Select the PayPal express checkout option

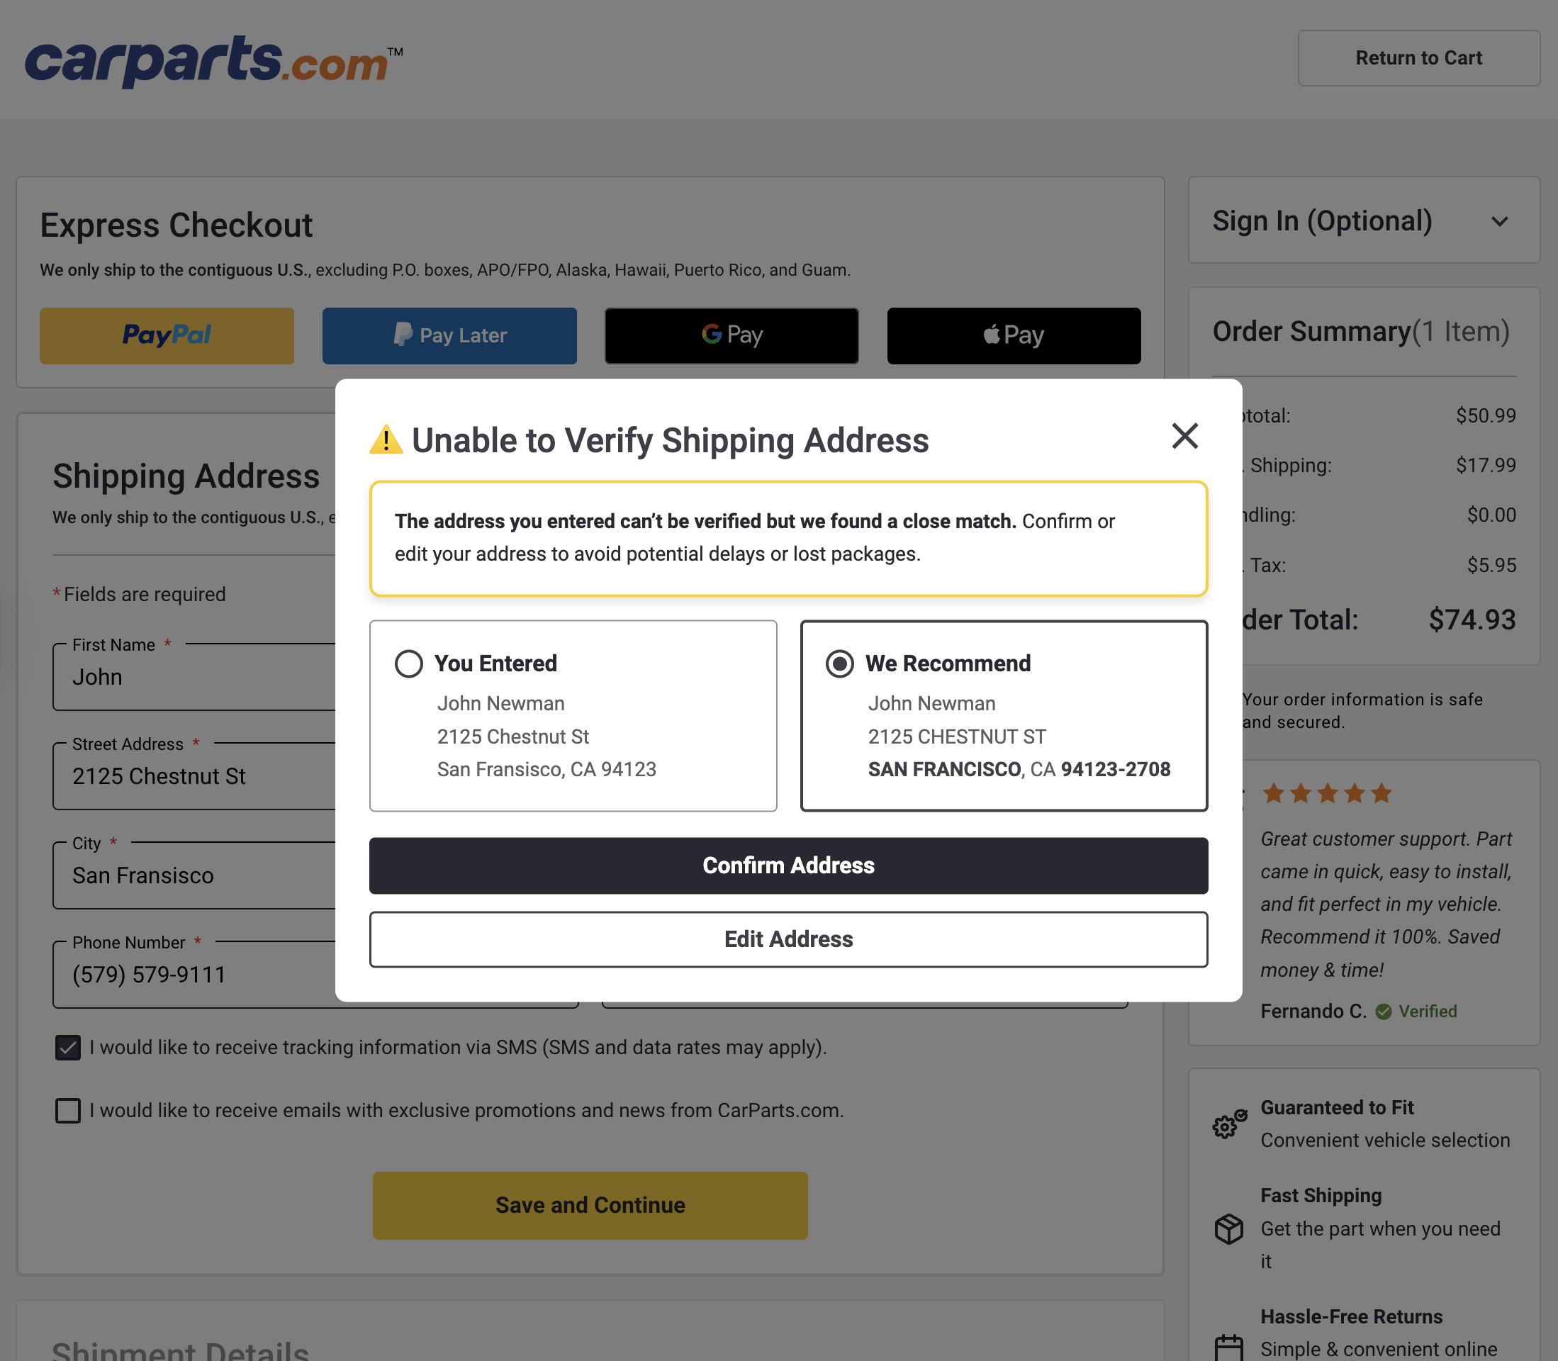click(167, 335)
